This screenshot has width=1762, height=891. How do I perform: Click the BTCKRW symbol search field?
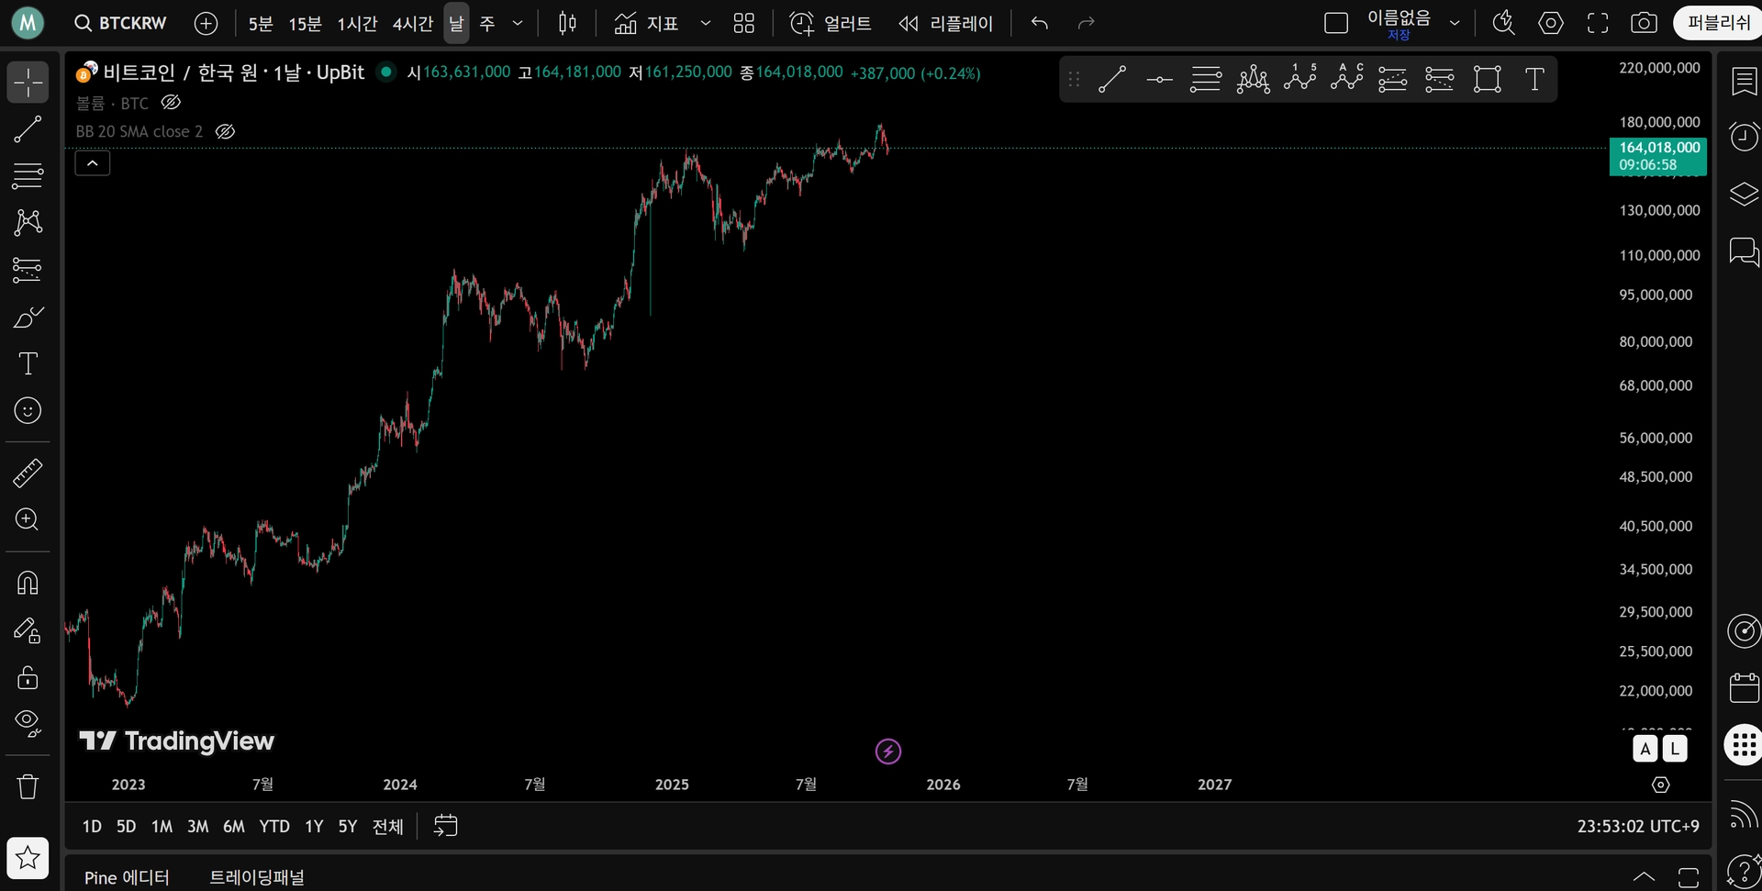point(121,23)
